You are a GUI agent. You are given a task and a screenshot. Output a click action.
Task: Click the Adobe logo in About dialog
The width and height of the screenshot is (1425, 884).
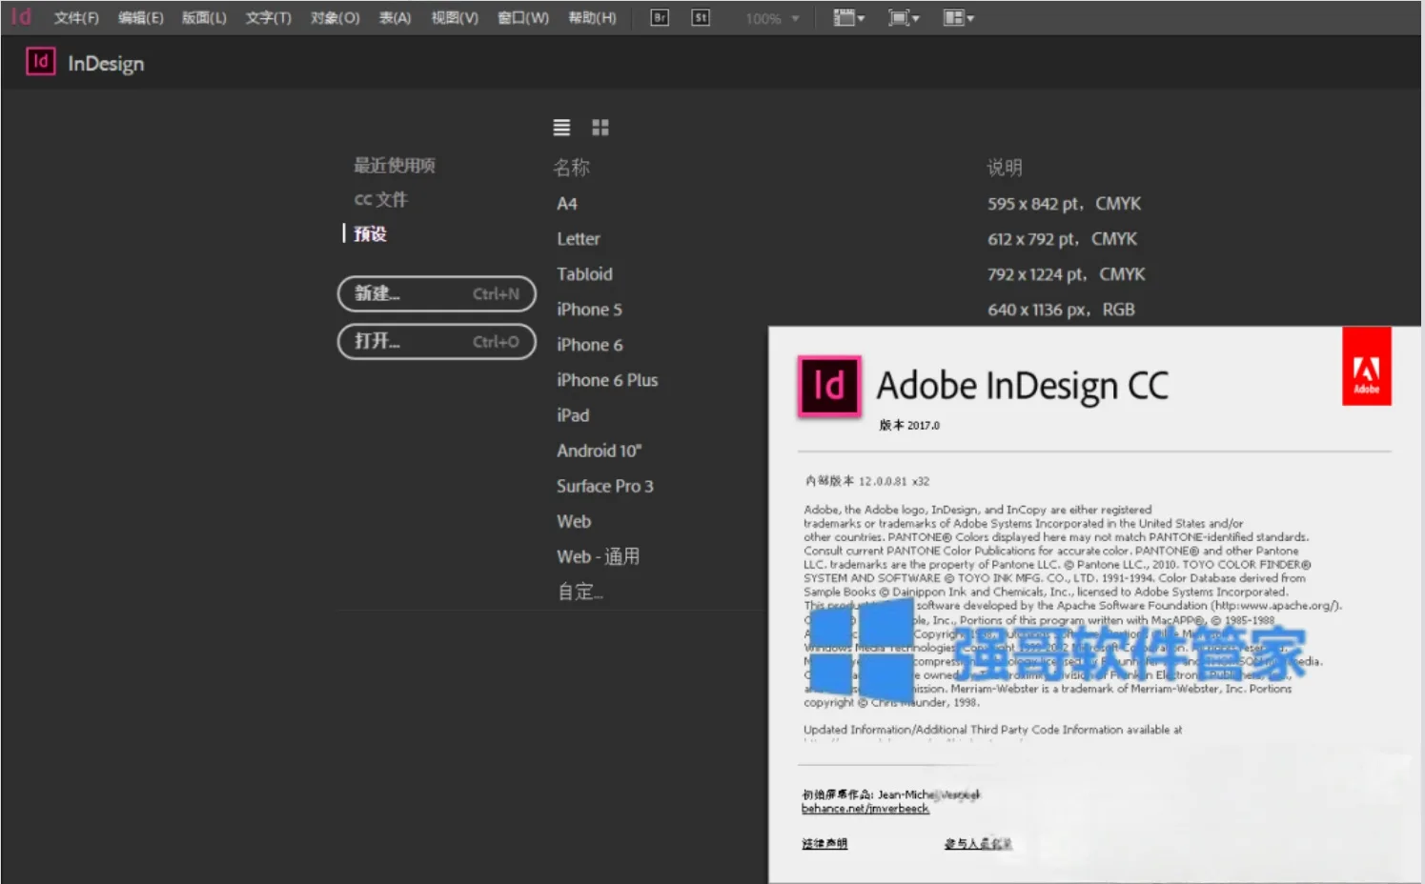[x=1367, y=367]
